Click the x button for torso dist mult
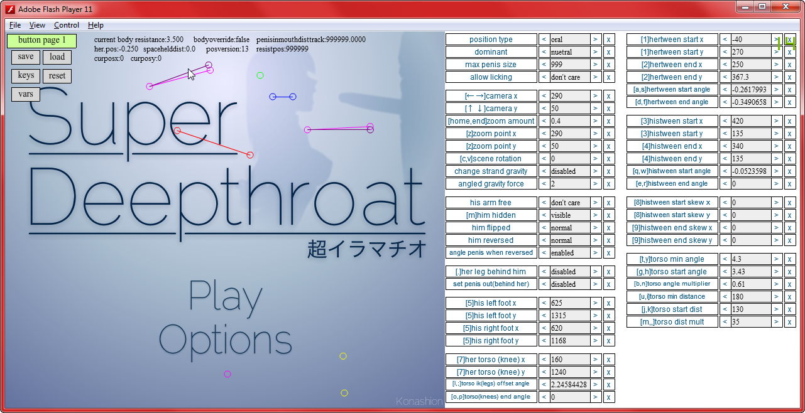The image size is (805, 413). point(790,322)
